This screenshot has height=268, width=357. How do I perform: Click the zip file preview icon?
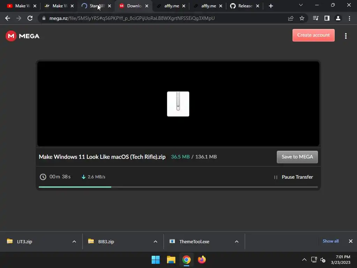click(178, 104)
